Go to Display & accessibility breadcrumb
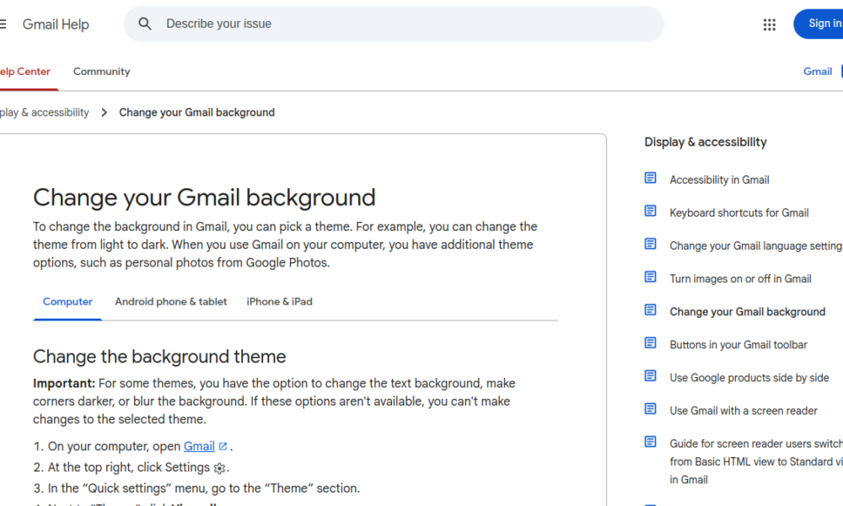The height and width of the screenshot is (506, 843). pyautogui.click(x=44, y=112)
